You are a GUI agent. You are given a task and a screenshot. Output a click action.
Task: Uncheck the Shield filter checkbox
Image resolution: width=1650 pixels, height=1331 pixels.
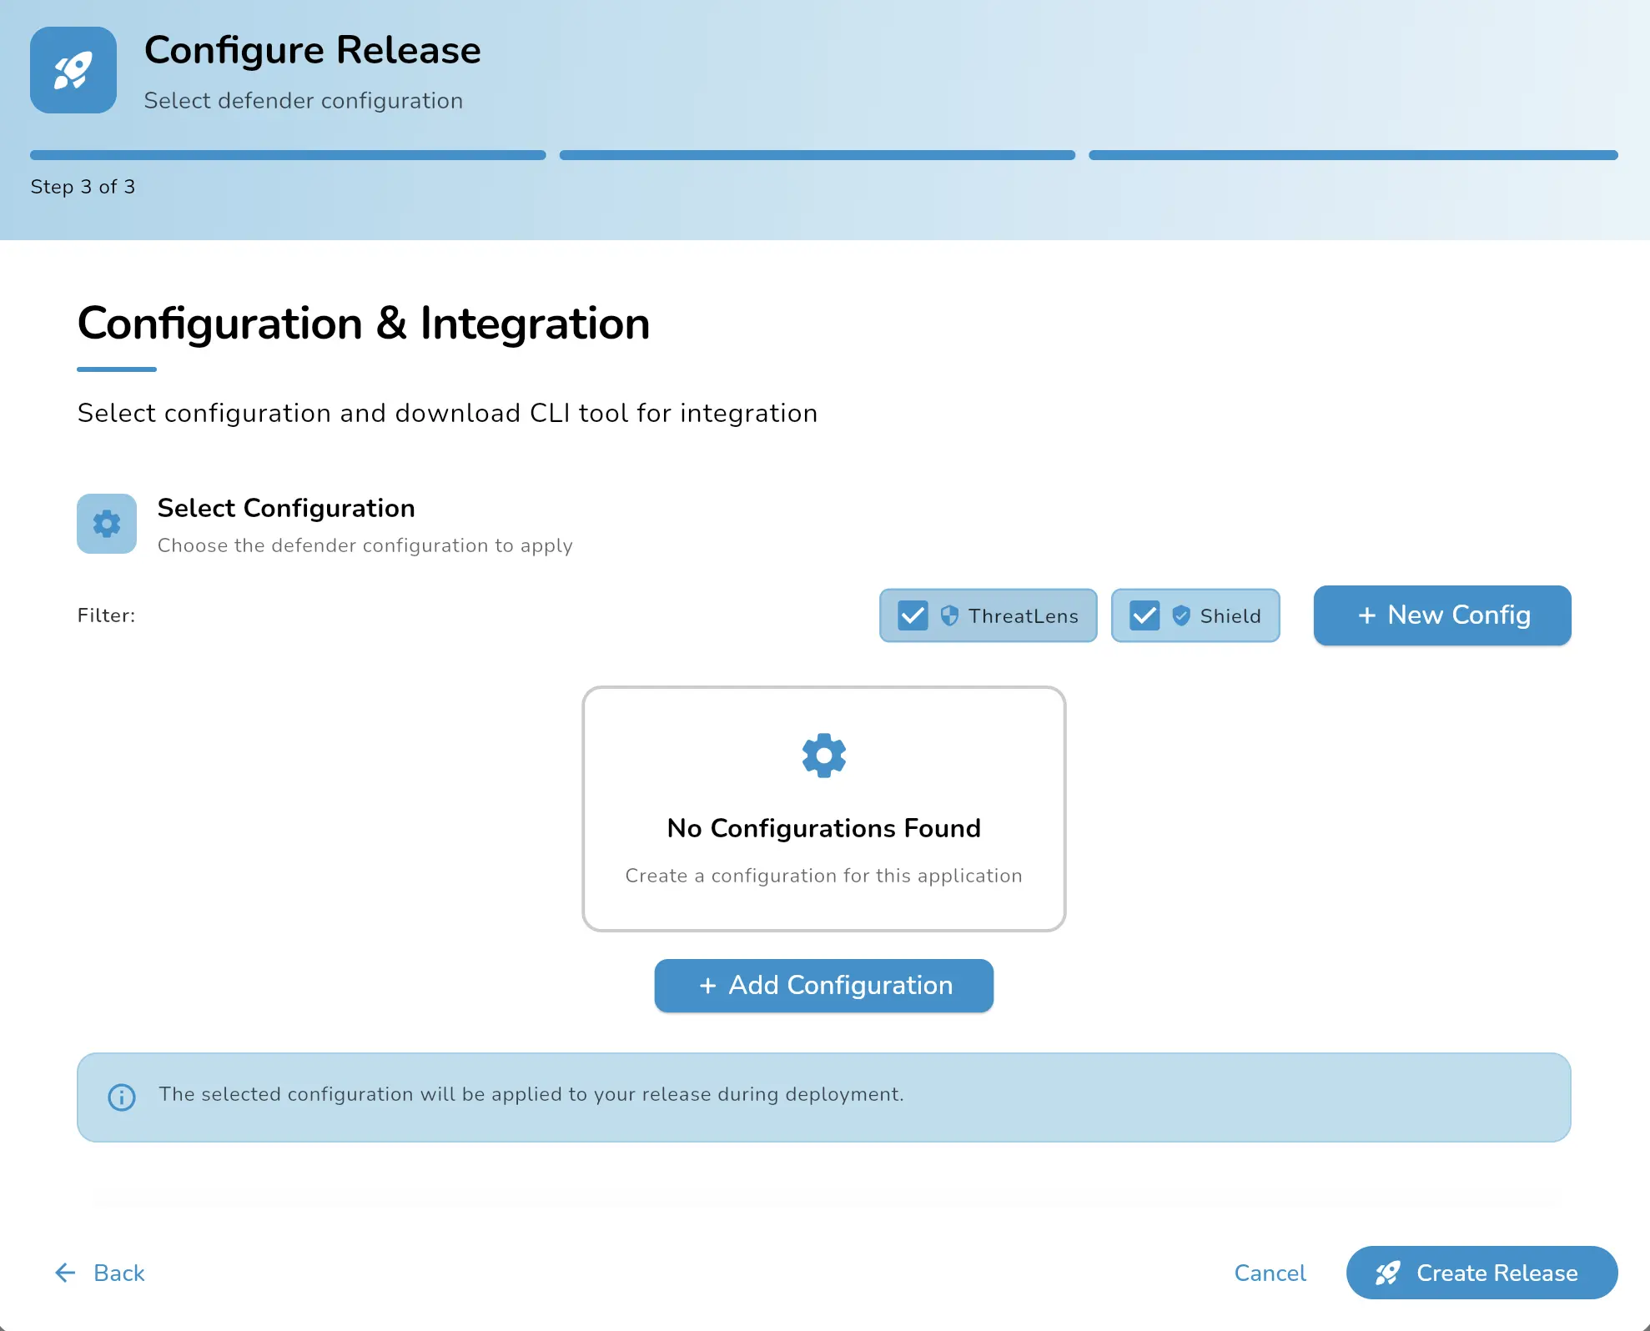(1144, 615)
